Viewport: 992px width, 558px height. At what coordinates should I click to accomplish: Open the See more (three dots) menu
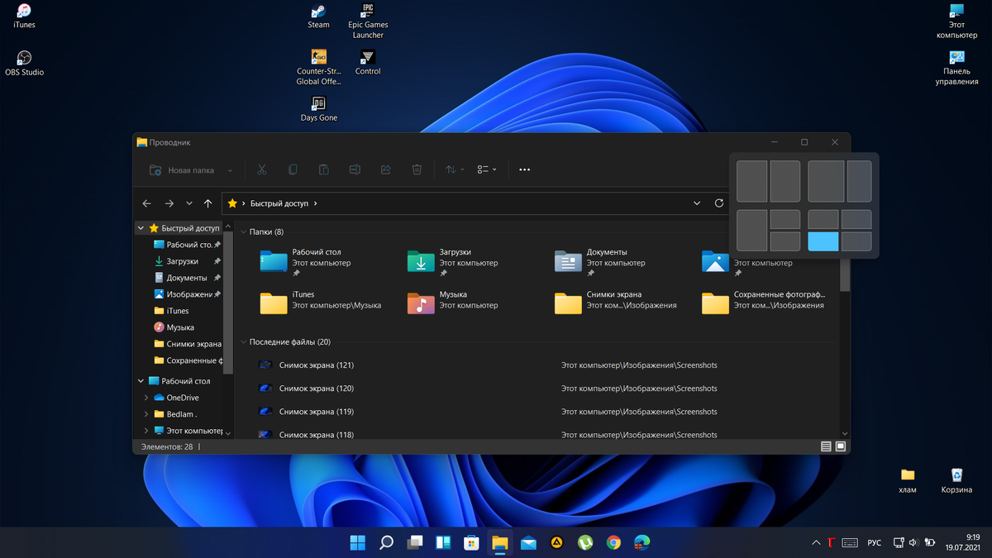click(x=524, y=170)
